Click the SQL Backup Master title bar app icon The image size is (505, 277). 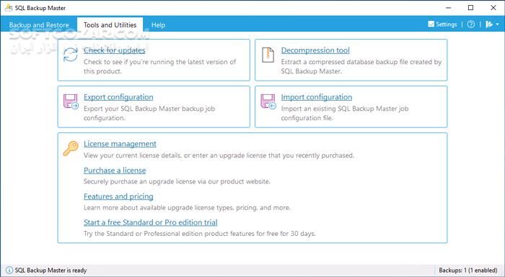click(x=9, y=7)
